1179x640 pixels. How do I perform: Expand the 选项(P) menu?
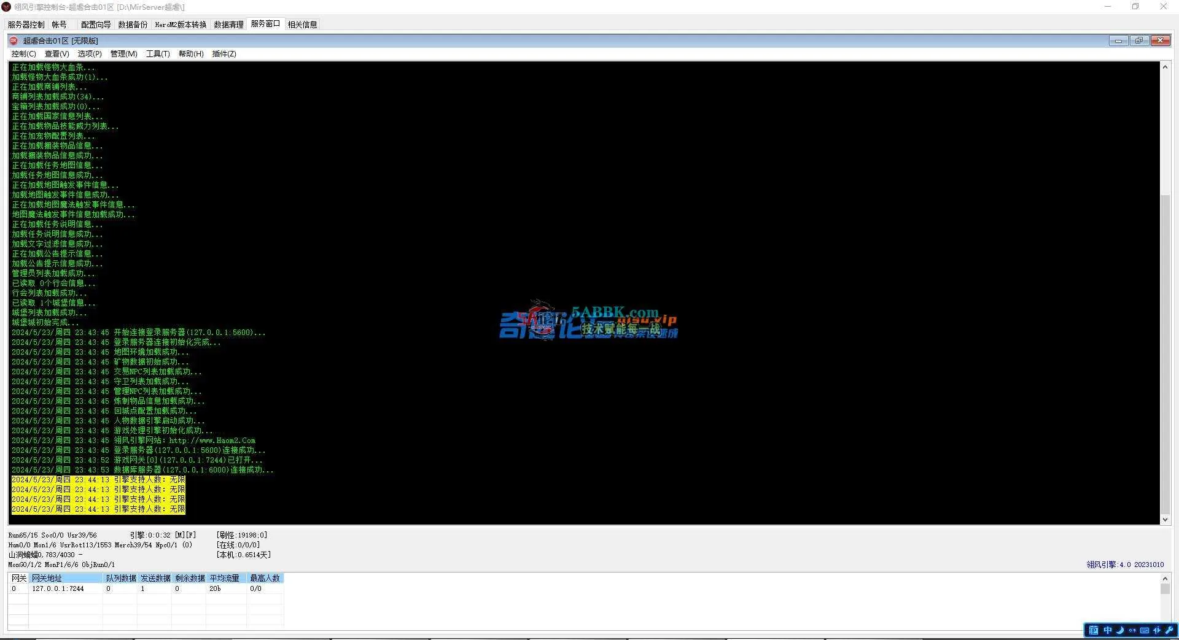[90, 54]
